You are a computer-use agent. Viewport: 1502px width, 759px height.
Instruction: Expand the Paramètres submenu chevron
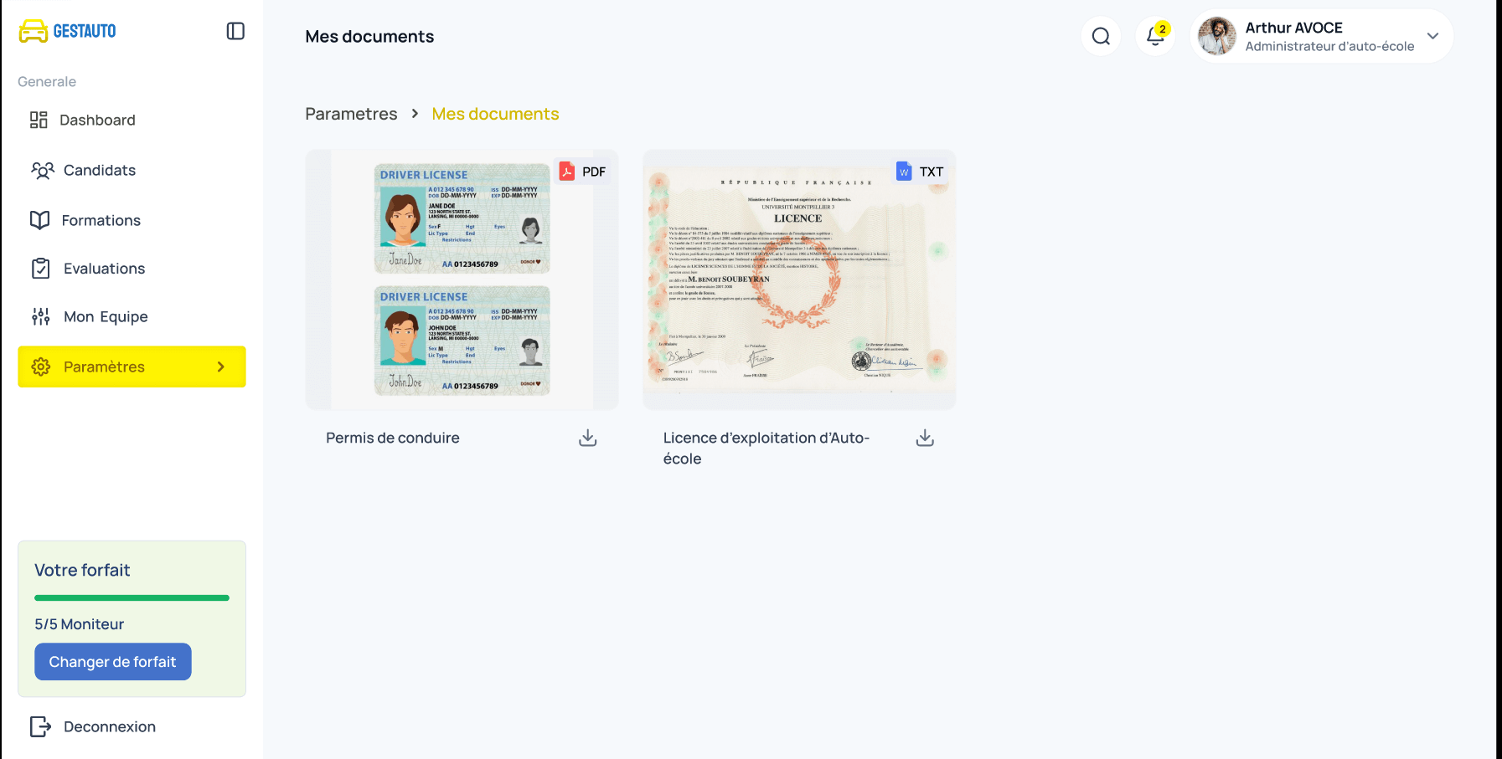tap(220, 367)
